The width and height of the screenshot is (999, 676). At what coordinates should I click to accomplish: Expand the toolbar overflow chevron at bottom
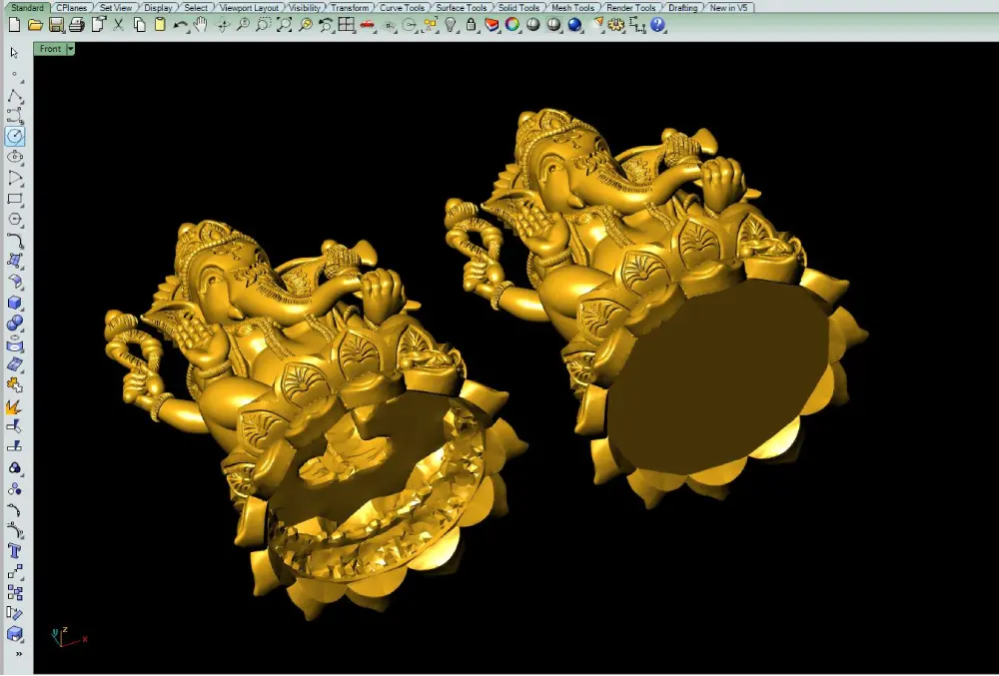(x=18, y=654)
